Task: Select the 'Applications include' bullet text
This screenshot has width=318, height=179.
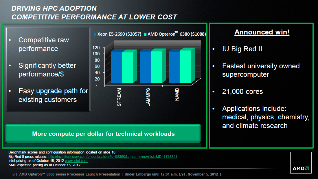Action: click(266, 117)
